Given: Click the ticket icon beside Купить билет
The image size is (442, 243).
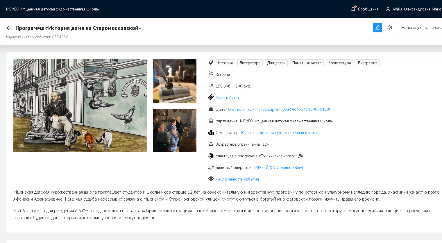Looking at the screenshot, I should [x=211, y=97].
